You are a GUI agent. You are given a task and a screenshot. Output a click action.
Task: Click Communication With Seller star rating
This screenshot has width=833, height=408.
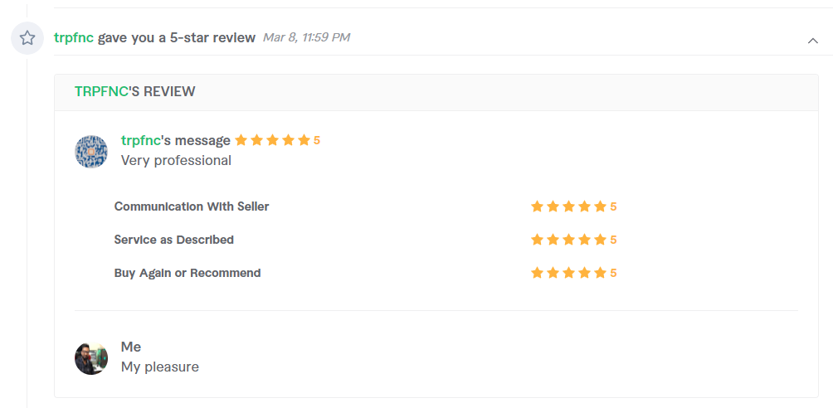click(568, 206)
